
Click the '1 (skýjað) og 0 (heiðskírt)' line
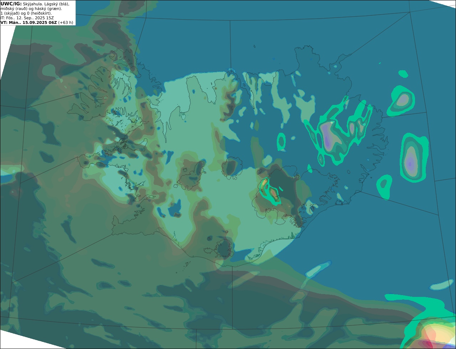[x=26, y=13]
